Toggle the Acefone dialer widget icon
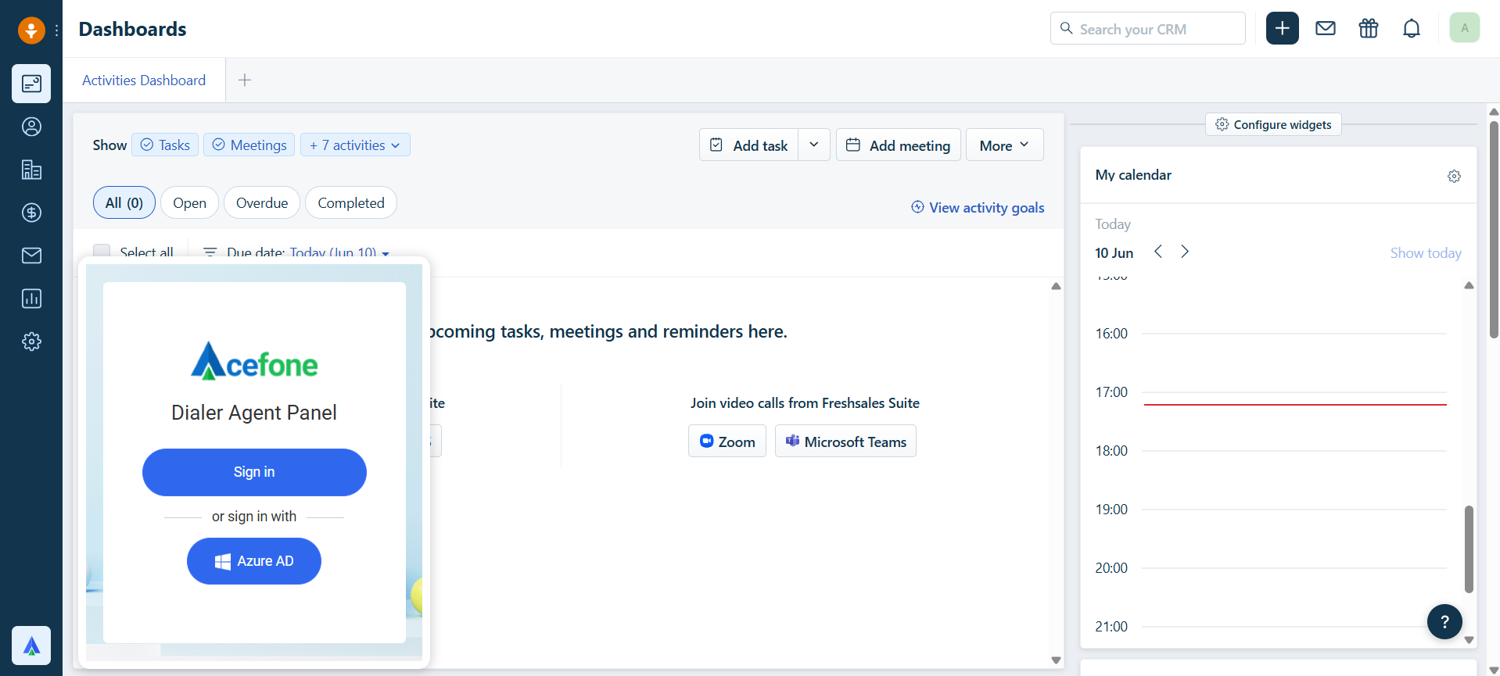This screenshot has height=676, width=1500. click(x=31, y=646)
